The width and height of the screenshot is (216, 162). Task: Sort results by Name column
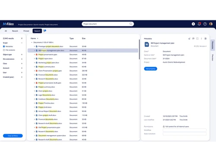[x=33, y=38]
